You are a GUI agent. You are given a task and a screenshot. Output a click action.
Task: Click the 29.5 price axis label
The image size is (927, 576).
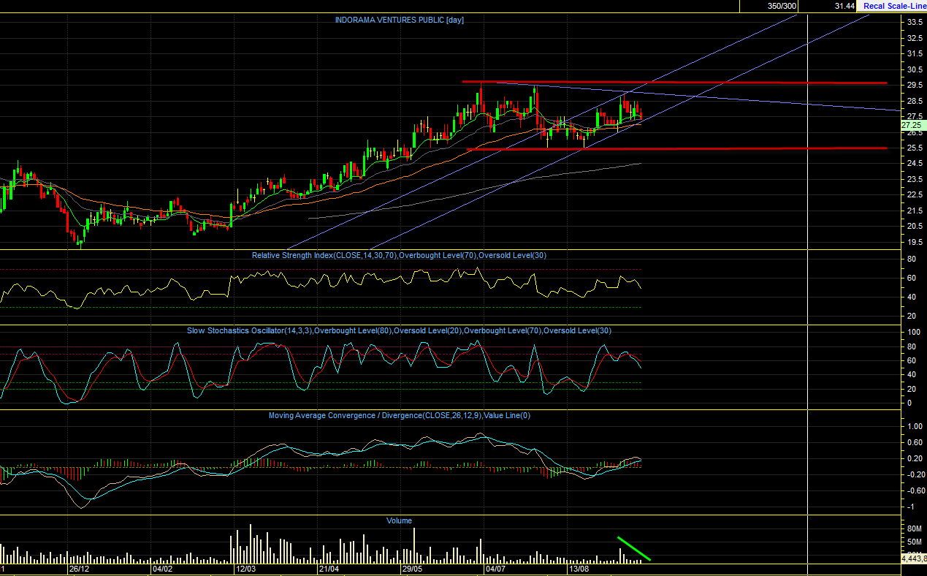coord(915,85)
